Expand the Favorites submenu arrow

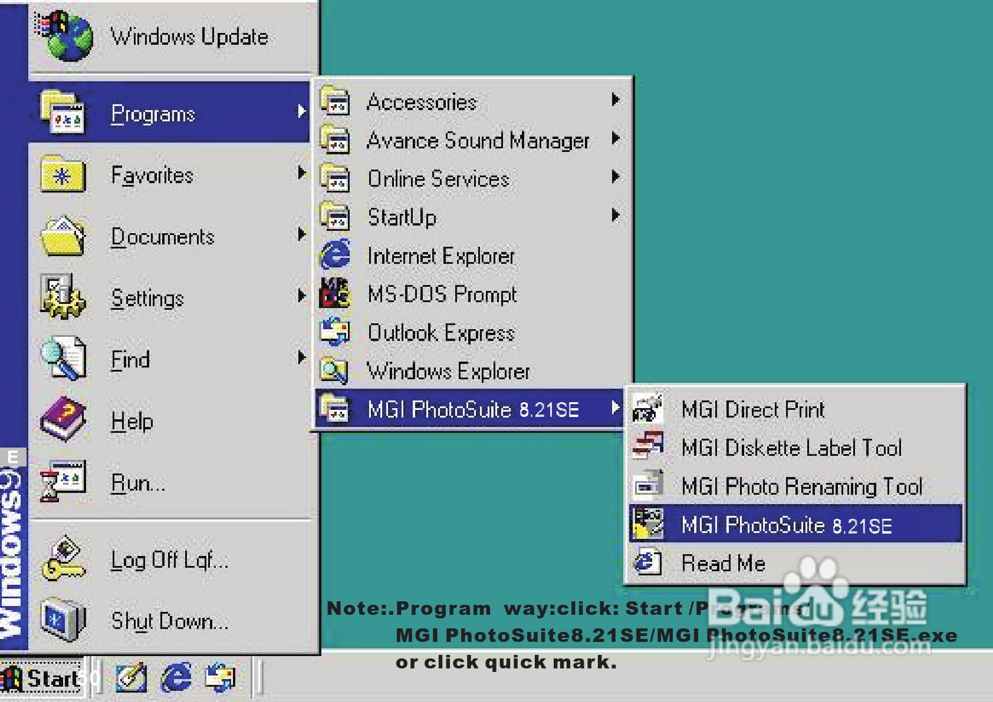[x=301, y=173]
